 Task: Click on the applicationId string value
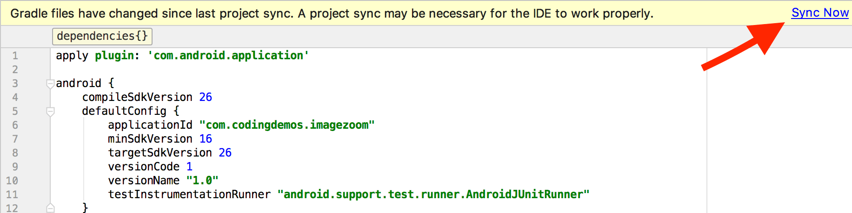287,125
